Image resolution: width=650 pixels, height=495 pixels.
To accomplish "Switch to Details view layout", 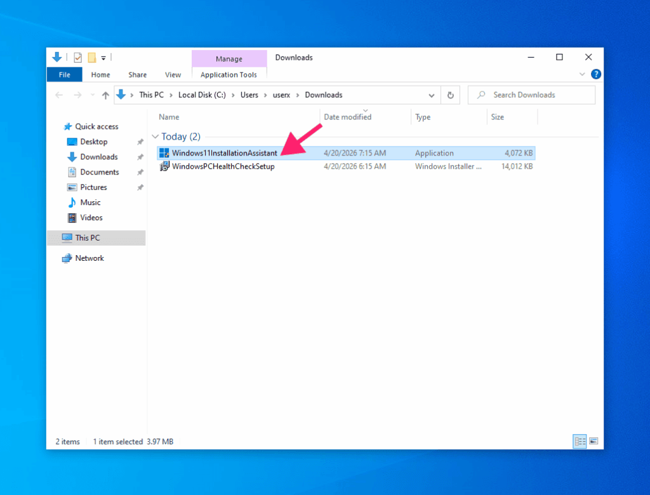I will click(580, 441).
